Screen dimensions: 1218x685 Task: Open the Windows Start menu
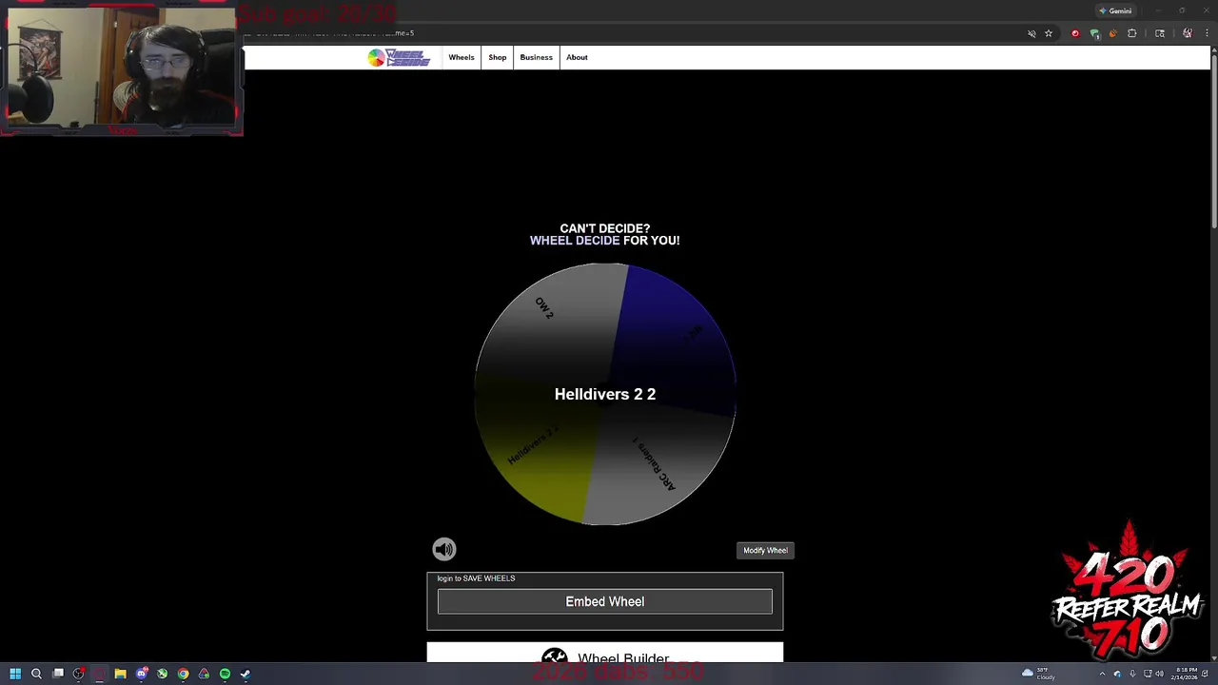point(15,674)
